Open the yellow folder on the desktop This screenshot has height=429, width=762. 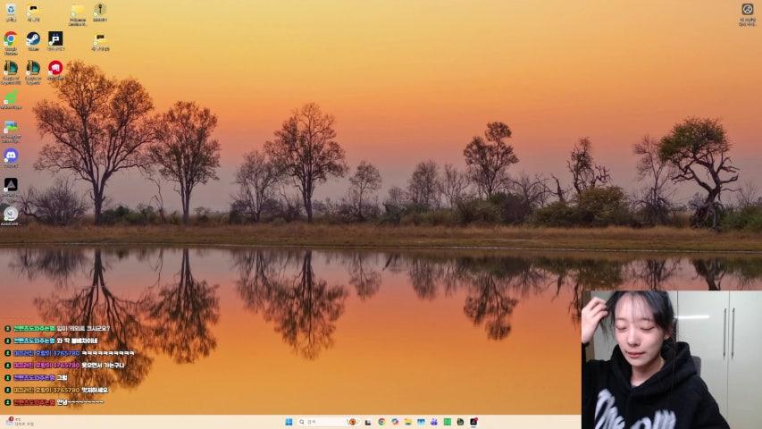(78, 11)
